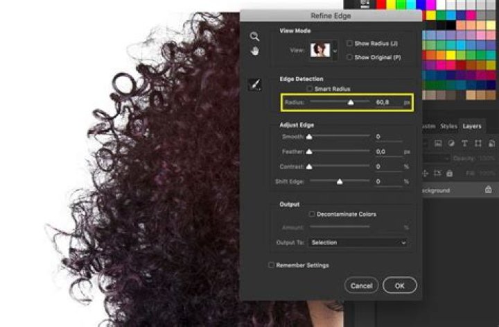Filter layers by shape layers icon

point(478,144)
